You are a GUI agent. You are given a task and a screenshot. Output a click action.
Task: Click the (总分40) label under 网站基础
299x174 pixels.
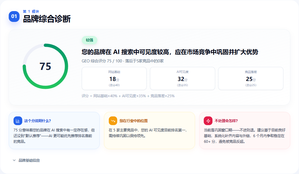click(x=114, y=85)
